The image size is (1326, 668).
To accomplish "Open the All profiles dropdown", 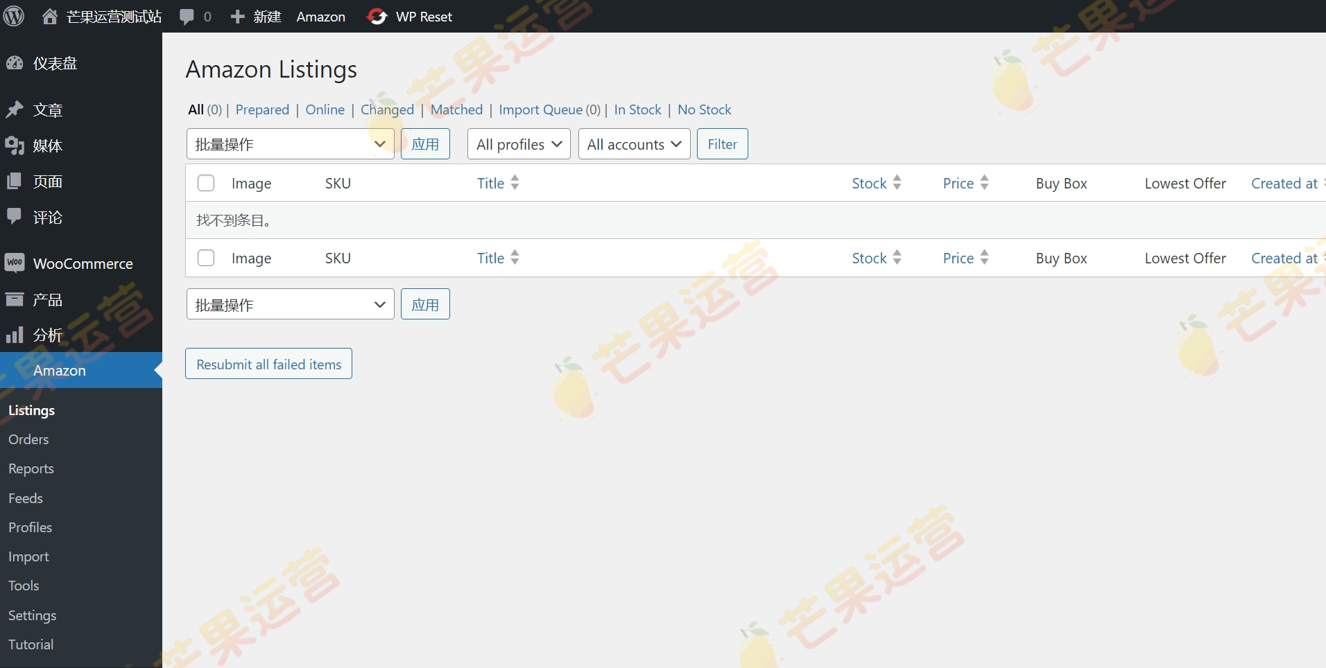I will click(x=518, y=143).
